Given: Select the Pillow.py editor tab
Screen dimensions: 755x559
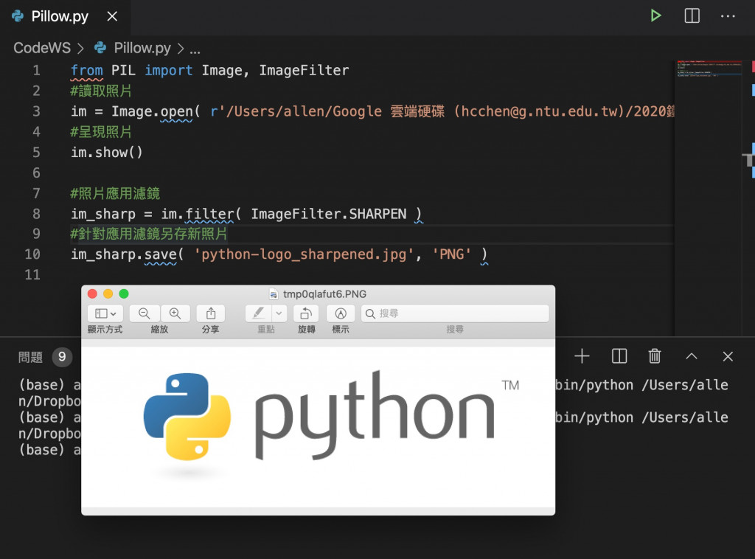Looking at the screenshot, I should click(x=60, y=16).
